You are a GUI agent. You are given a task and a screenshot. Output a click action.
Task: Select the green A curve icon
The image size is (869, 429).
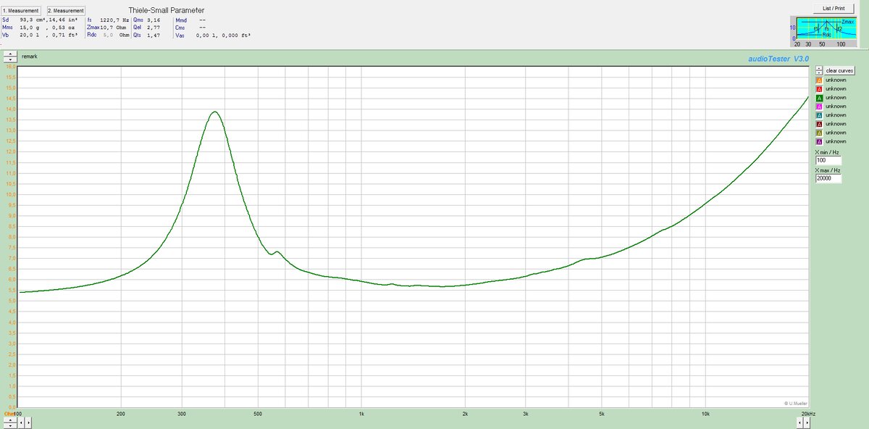pos(819,98)
